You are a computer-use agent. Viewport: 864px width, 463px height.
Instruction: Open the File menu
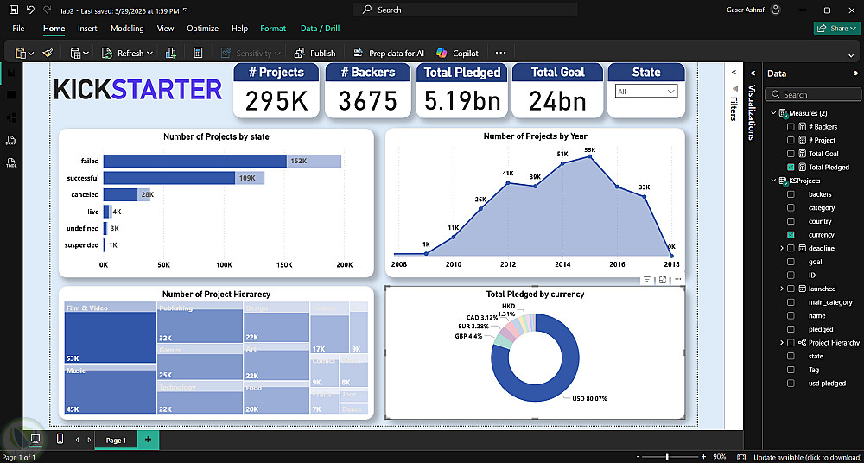click(x=18, y=29)
